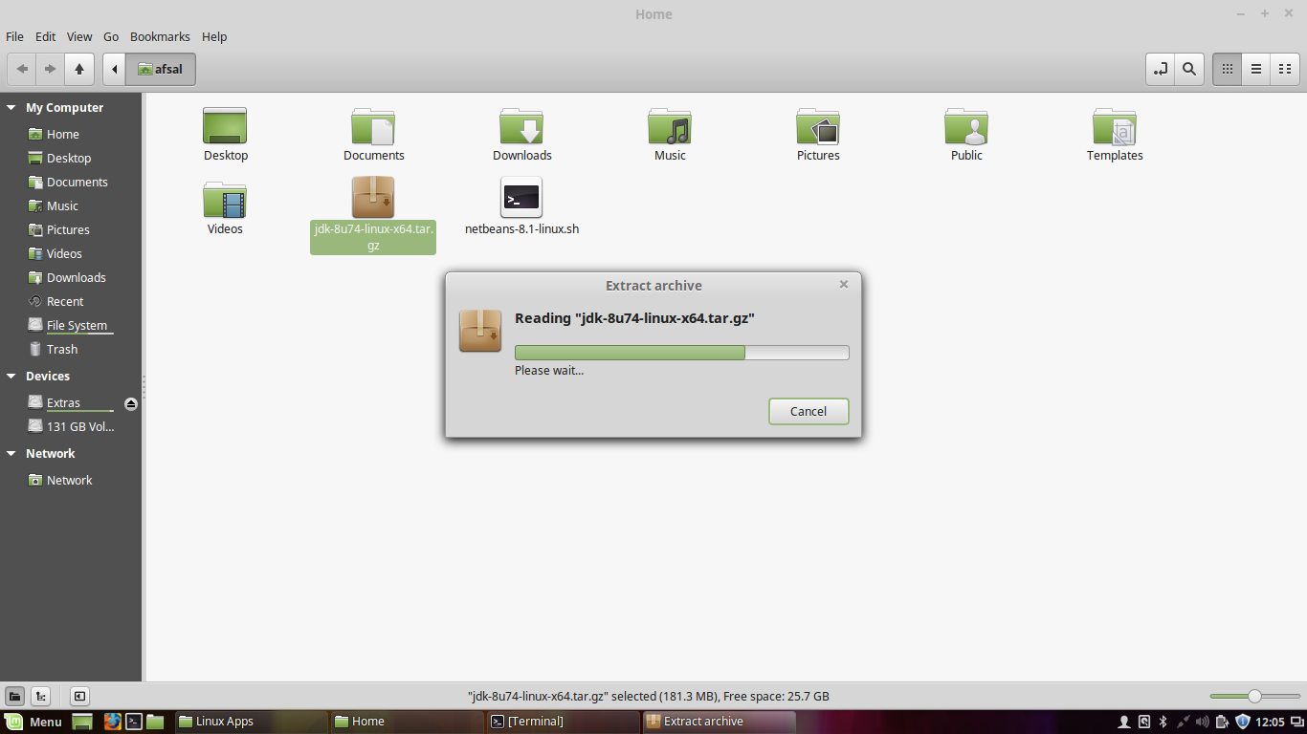Launch Firefox from the taskbar
The width and height of the screenshot is (1307, 734).
tap(112, 722)
